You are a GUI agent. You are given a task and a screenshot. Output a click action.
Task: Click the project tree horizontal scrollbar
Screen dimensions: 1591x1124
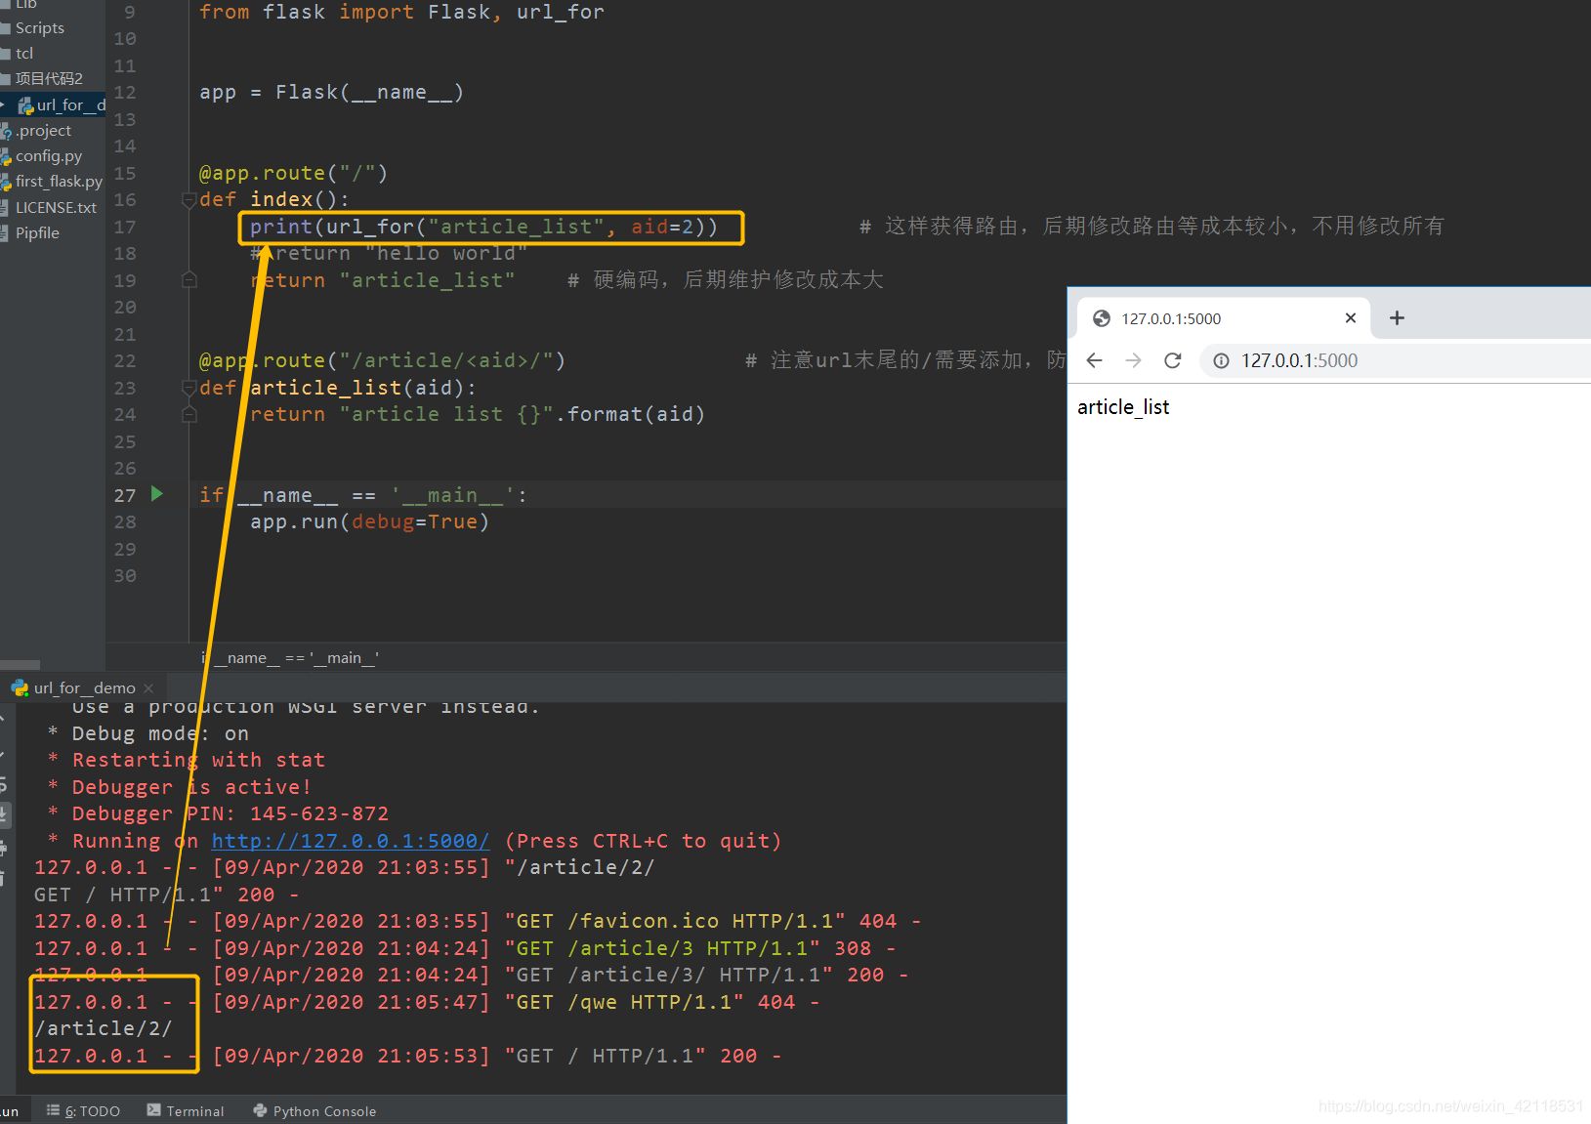[21, 665]
